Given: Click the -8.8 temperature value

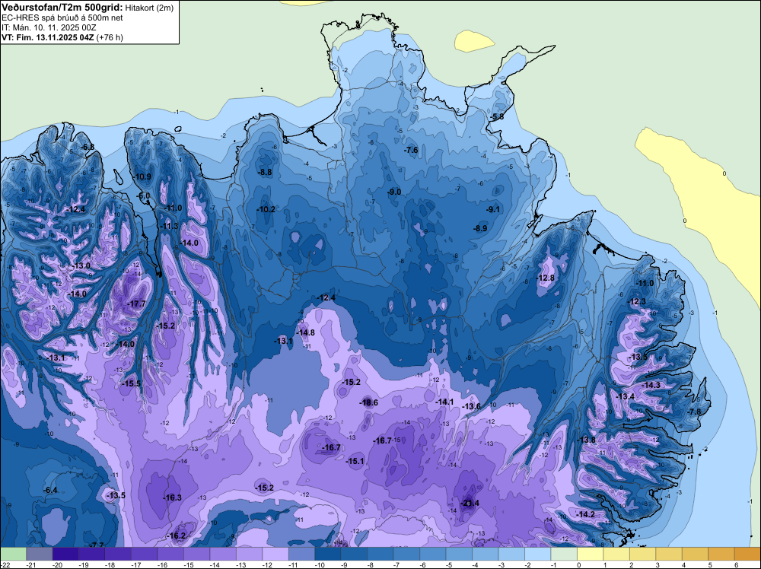Looking at the screenshot, I should (x=265, y=172).
